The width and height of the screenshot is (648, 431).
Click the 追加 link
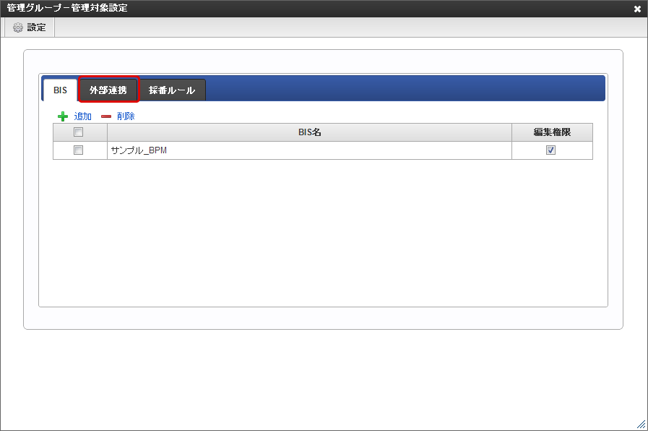click(x=82, y=116)
